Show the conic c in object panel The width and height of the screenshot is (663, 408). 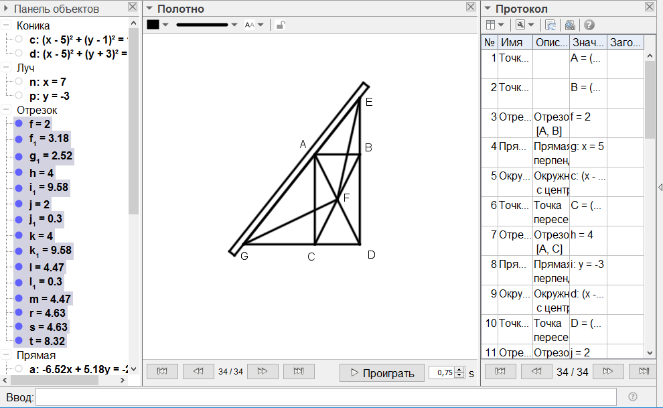(19, 40)
